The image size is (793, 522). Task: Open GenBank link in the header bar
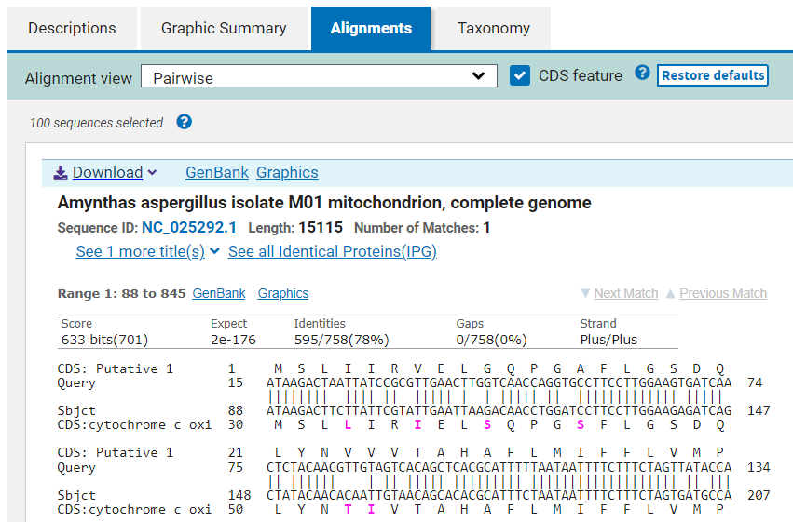click(217, 172)
